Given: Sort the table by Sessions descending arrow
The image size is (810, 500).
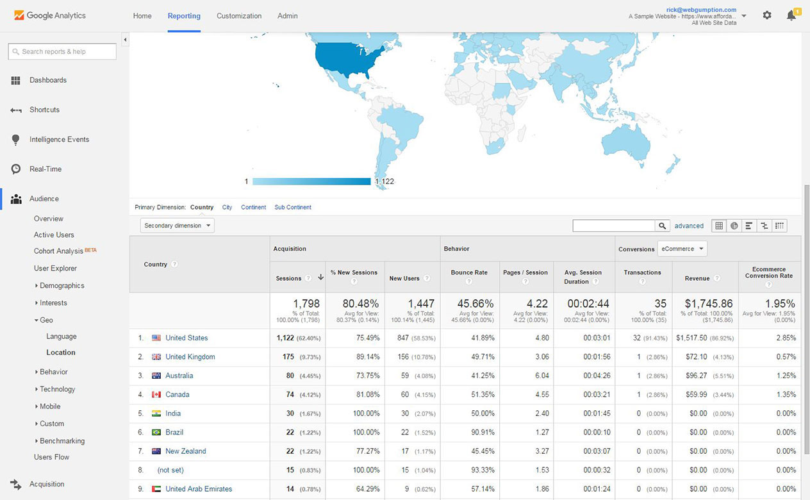Looking at the screenshot, I should 320,278.
